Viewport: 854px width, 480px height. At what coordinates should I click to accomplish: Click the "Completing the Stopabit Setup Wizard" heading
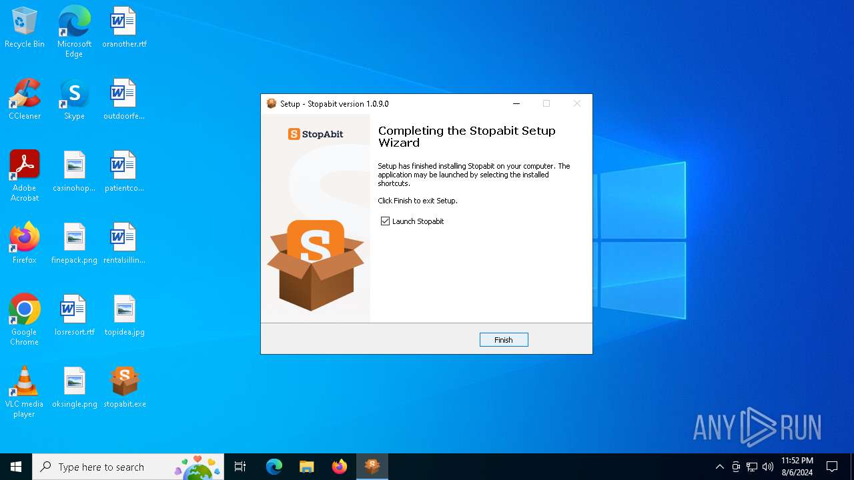[467, 137]
